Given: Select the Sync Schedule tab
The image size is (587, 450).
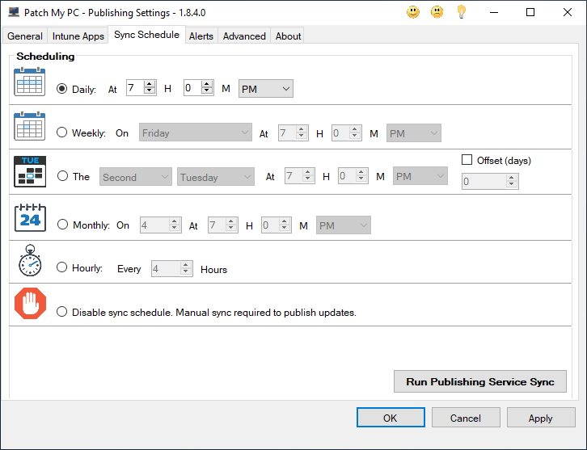Looking at the screenshot, I should click(146, 35).
